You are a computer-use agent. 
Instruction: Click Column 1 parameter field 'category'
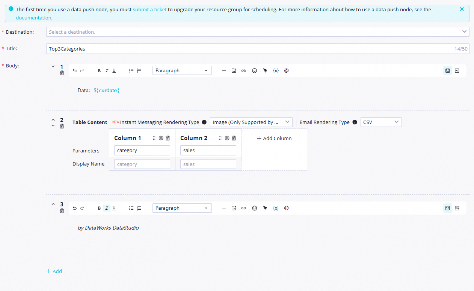coord(142,151)
